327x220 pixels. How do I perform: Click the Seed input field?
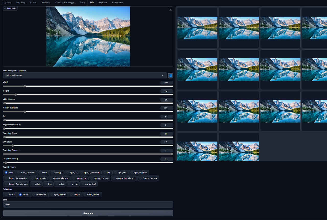[x=88, y=204]
